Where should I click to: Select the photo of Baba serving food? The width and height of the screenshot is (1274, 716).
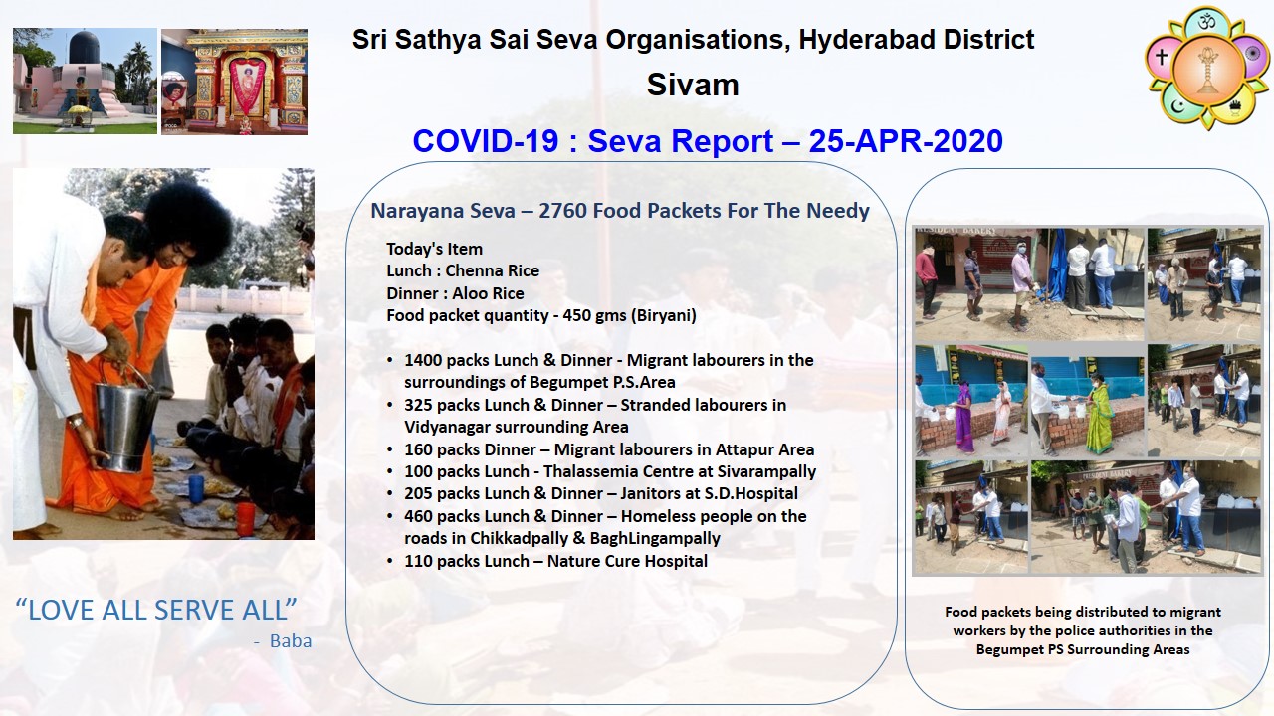[163, 354]
